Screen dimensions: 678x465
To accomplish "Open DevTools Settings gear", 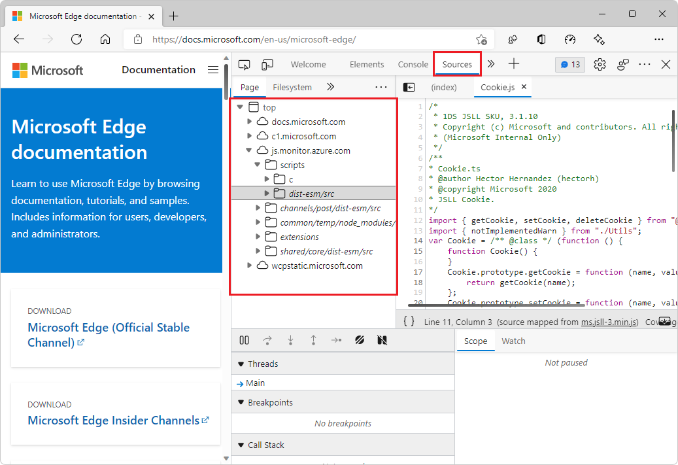I will (x=600, y=64).
